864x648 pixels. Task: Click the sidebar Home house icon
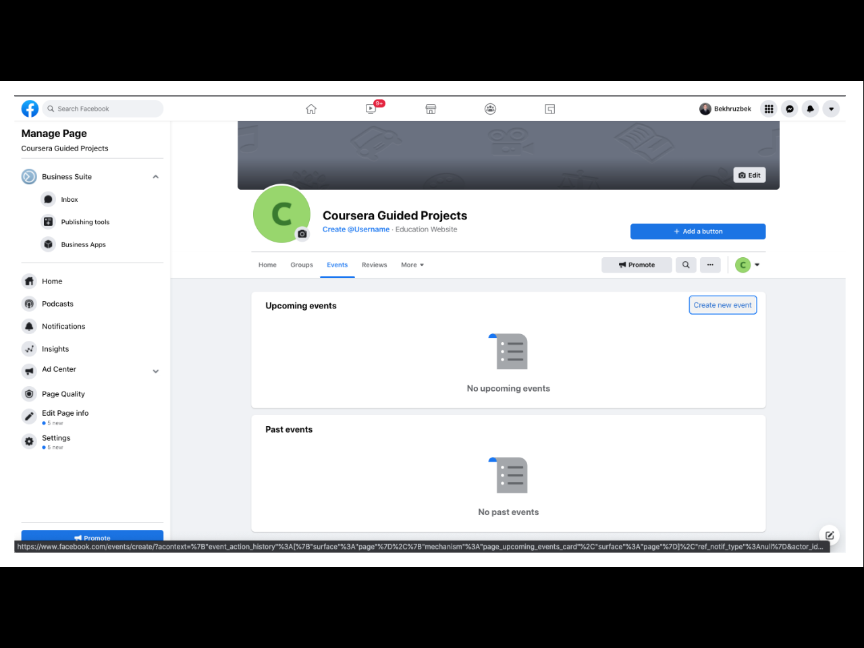pyautogui.click(x=29, y=281)
